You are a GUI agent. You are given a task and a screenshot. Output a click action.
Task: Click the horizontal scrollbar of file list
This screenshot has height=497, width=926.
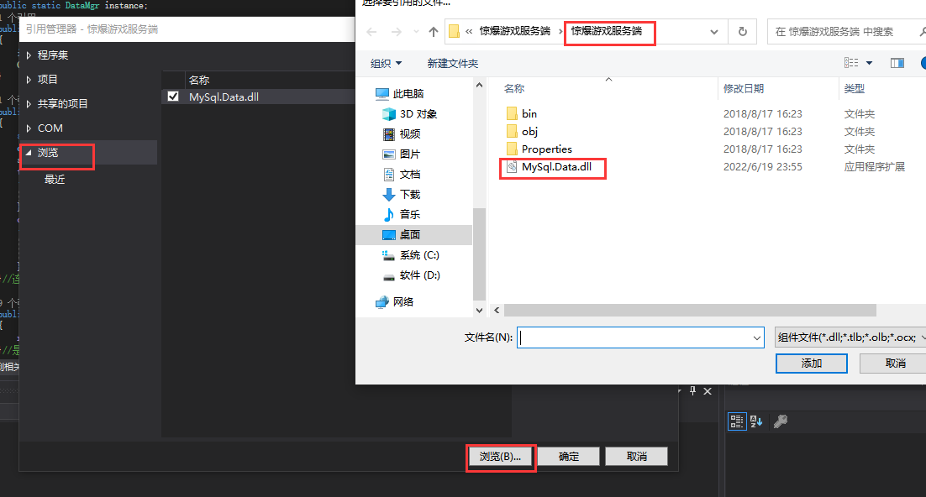pos(690,311)
